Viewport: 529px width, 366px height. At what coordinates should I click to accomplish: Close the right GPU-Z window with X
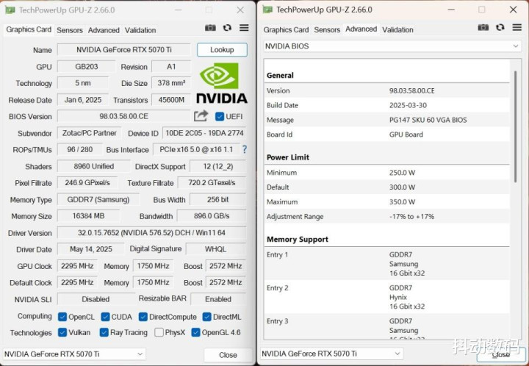pyautogui.click(x=513, y=10)
